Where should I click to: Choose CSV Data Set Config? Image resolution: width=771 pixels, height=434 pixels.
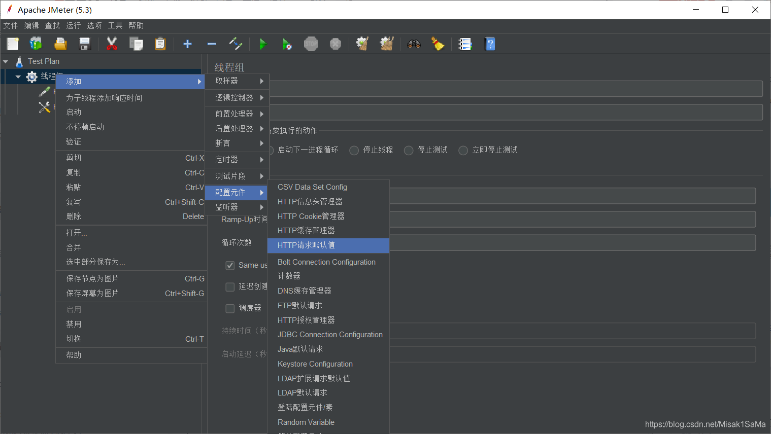coord(312,187)
